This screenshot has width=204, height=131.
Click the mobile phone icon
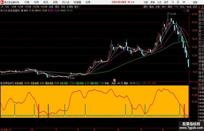(178, 2)
